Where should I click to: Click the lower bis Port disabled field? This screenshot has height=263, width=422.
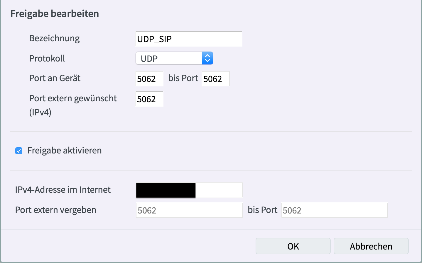tap(334, 210)
